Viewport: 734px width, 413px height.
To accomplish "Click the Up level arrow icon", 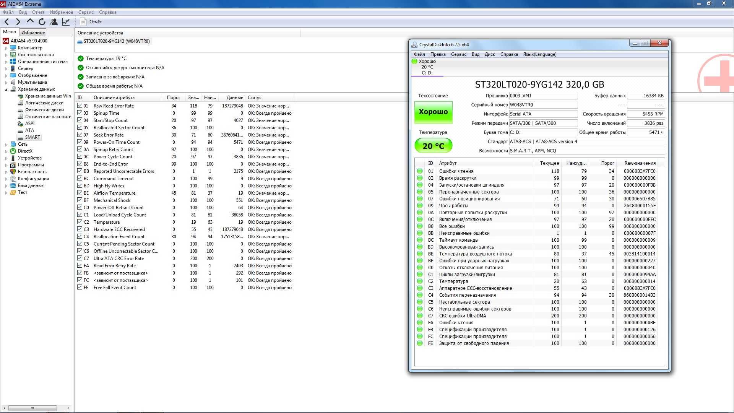I will point(30,22).
